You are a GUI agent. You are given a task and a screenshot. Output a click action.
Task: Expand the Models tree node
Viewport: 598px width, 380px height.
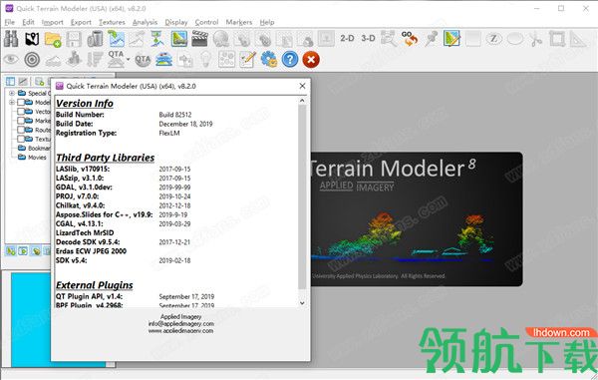click(x=12, y=103)
